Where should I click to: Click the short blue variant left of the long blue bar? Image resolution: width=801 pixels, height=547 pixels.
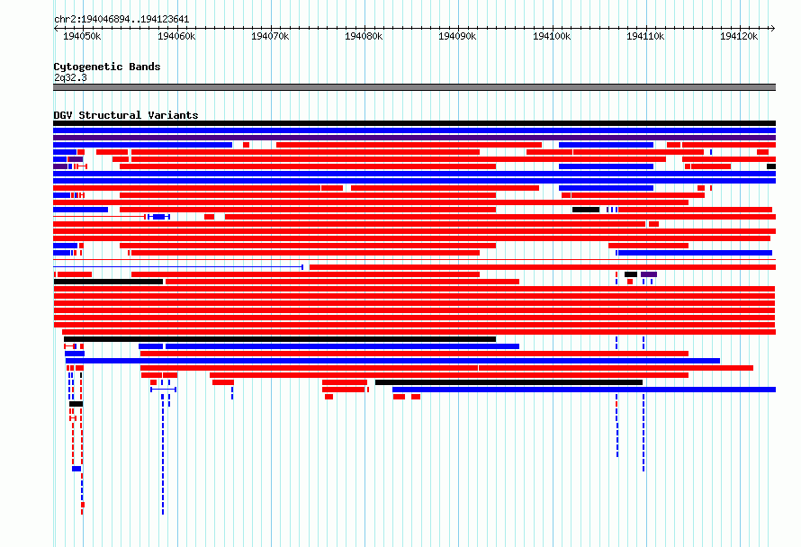pyautogui.click(x=150, y=346)
